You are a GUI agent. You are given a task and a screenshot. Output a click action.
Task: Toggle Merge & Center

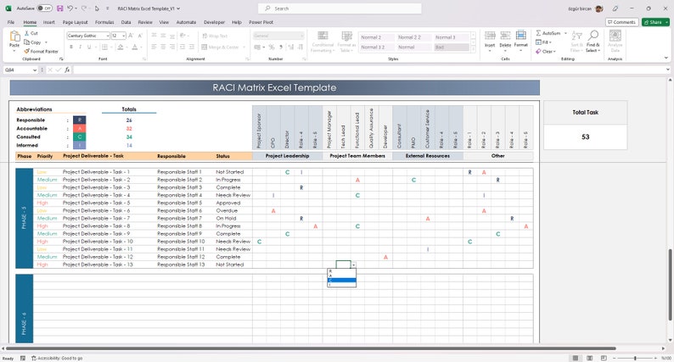click(221, 47)
